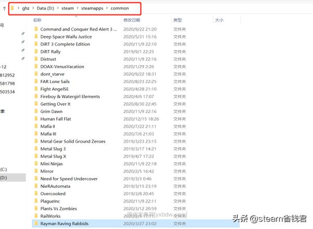Click folder icon of Getting Over It

(36, 104)
